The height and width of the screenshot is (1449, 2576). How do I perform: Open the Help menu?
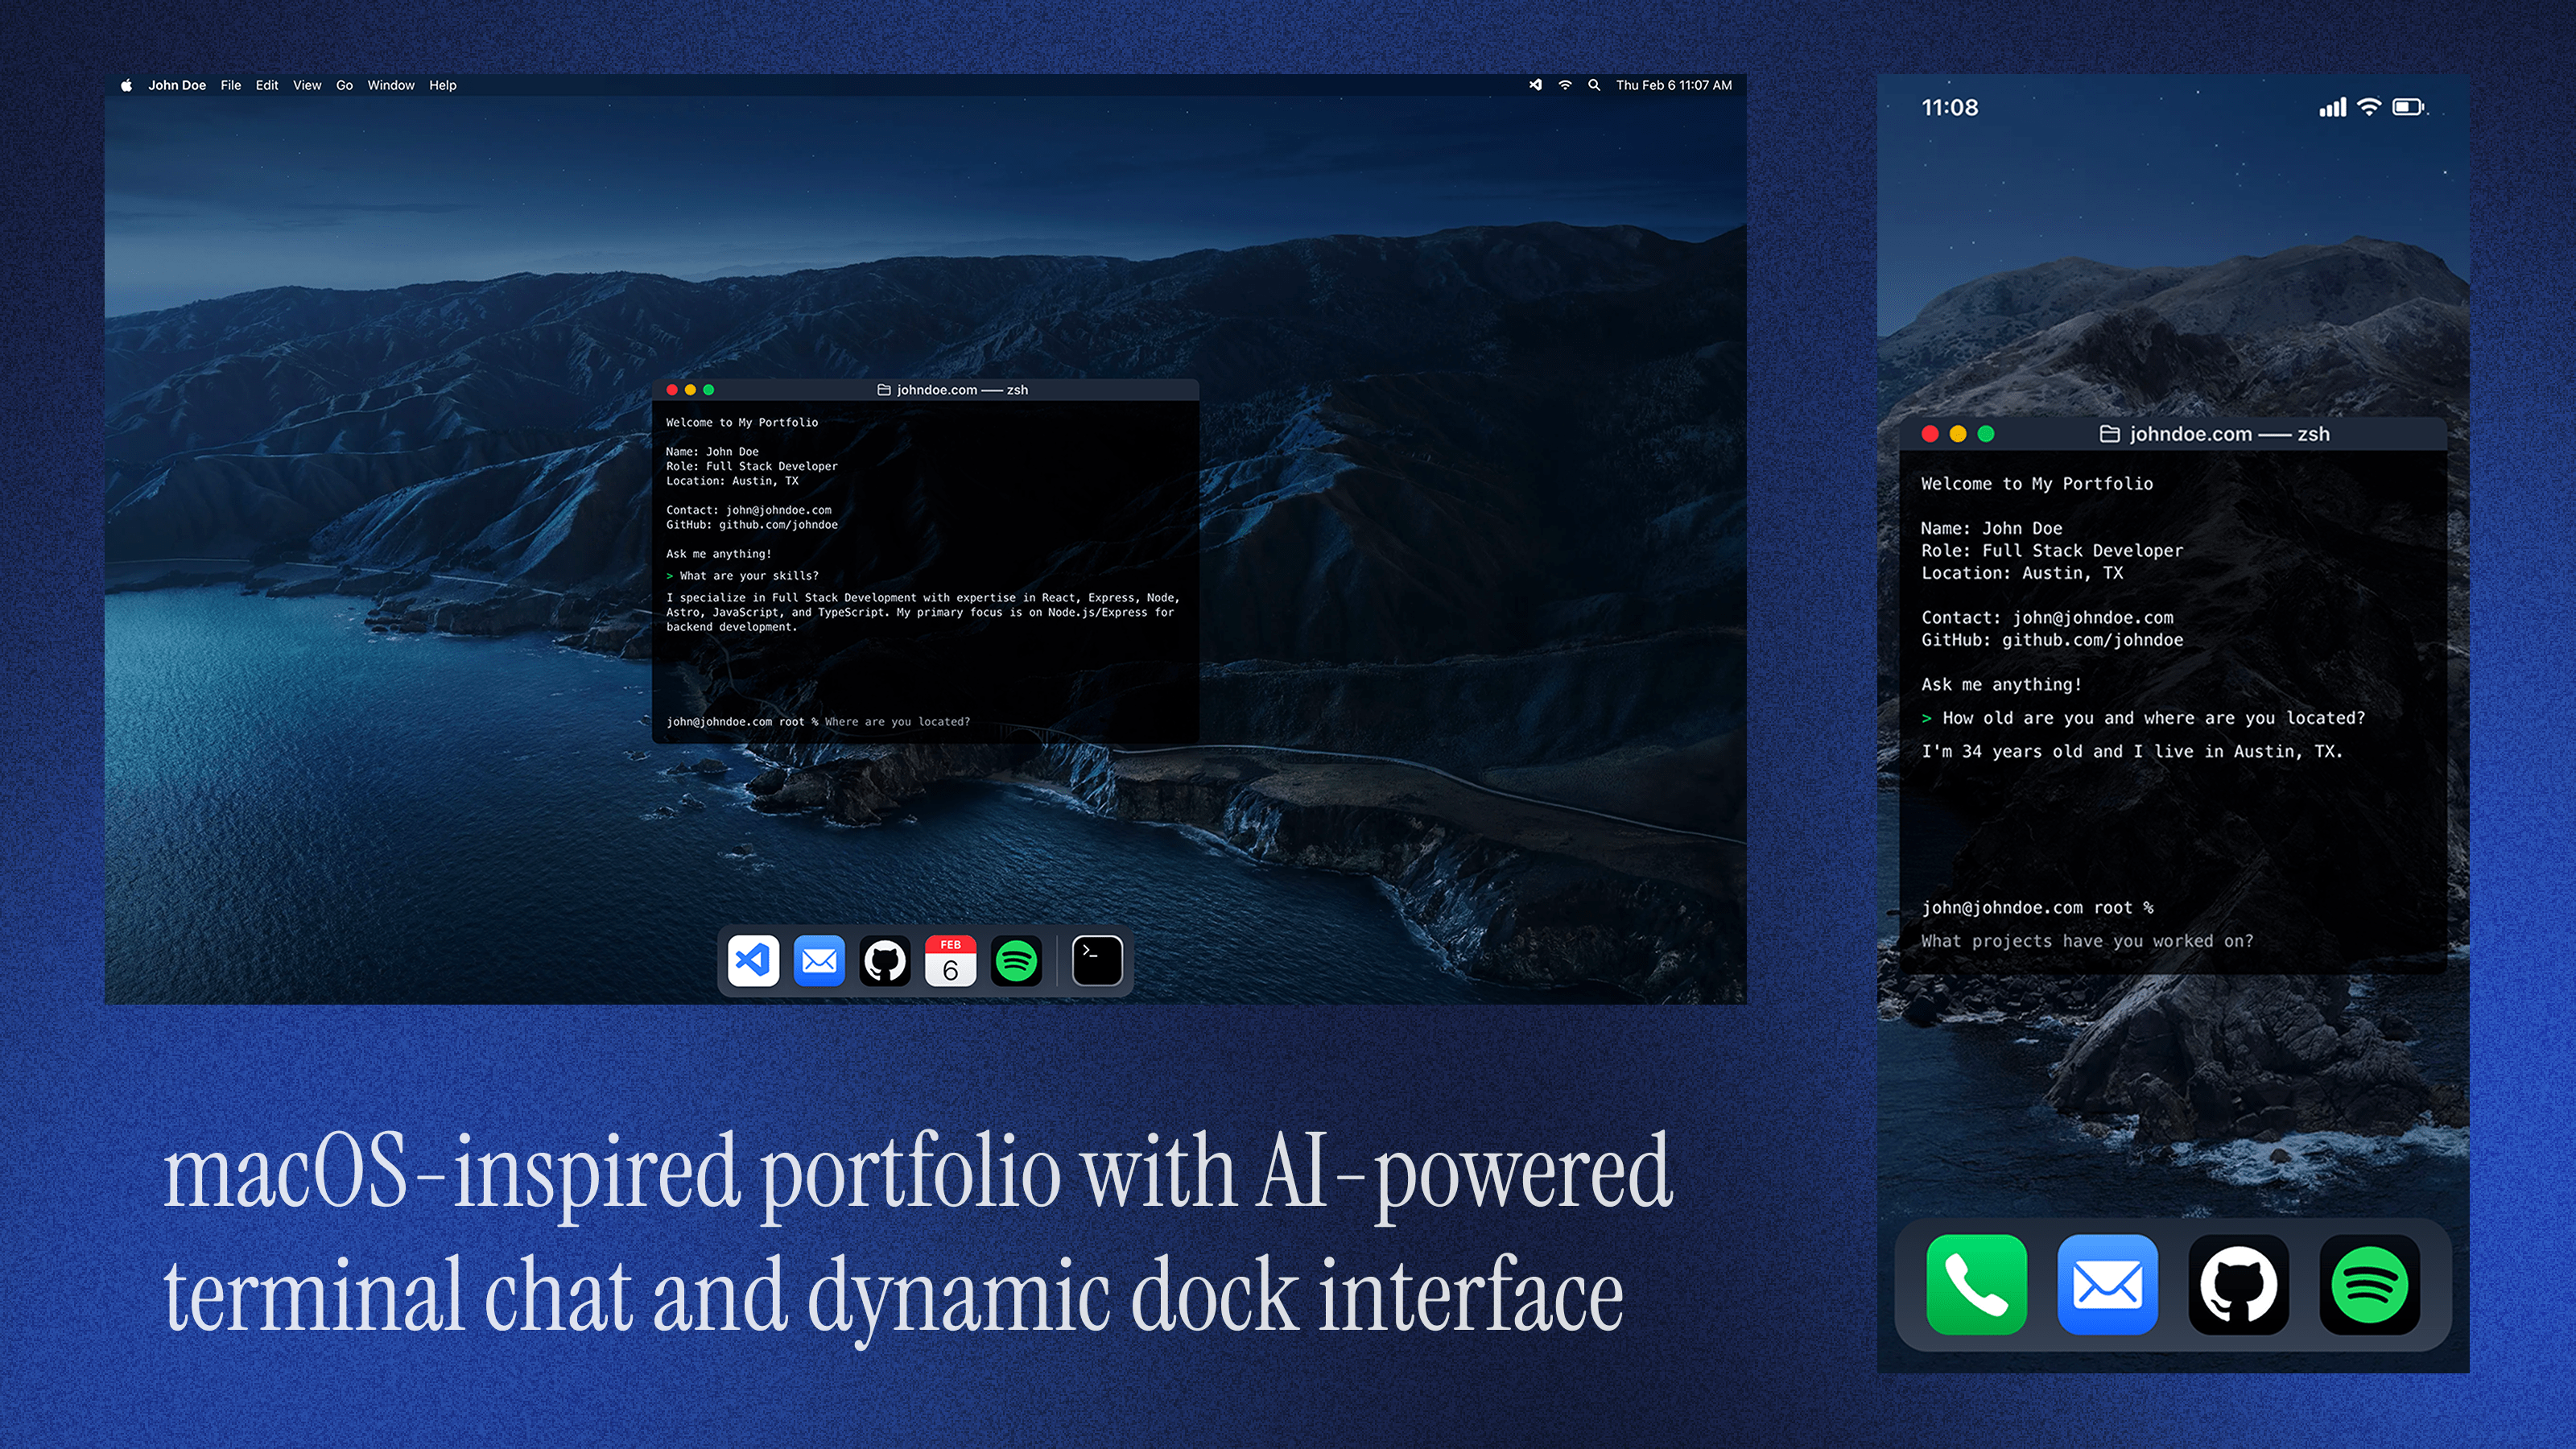pyautogui.click(x=443, y=85)
